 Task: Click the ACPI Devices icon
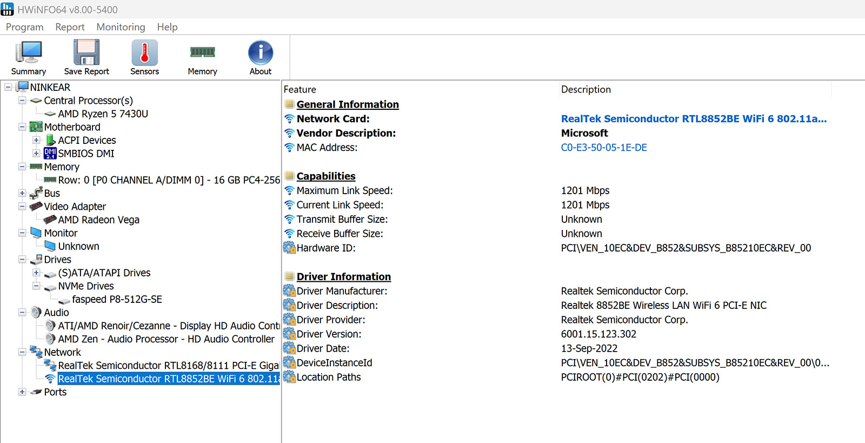(x=50, y=140)
